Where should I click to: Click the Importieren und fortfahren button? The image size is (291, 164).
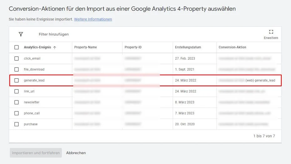click(36, 153)
